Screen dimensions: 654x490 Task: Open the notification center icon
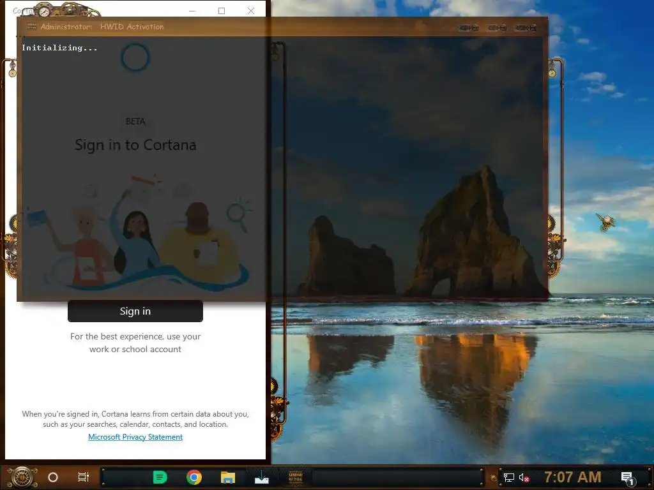pyautogui.click(x=627, y=477)
